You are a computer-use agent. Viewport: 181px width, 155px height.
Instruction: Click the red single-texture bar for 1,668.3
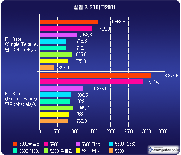tap(69, 22)
